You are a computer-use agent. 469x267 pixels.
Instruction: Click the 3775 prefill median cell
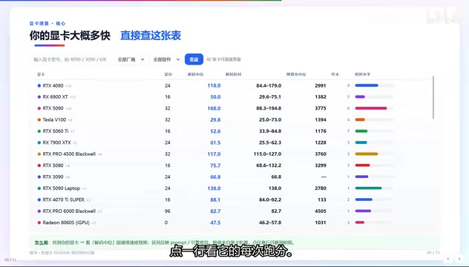click(x=321, y=108)
